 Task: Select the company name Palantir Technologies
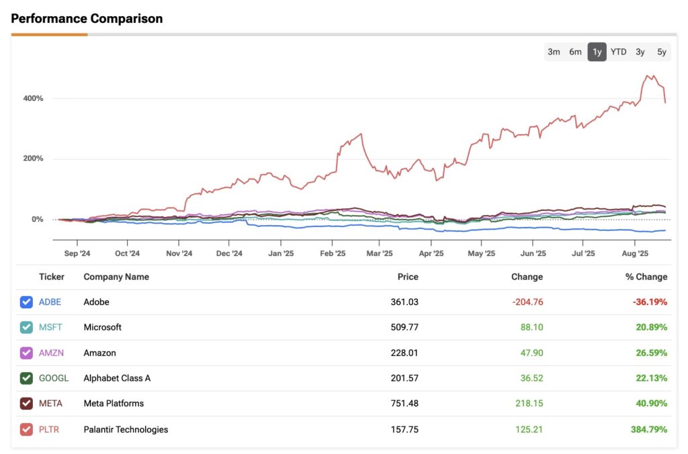point(126,429)
